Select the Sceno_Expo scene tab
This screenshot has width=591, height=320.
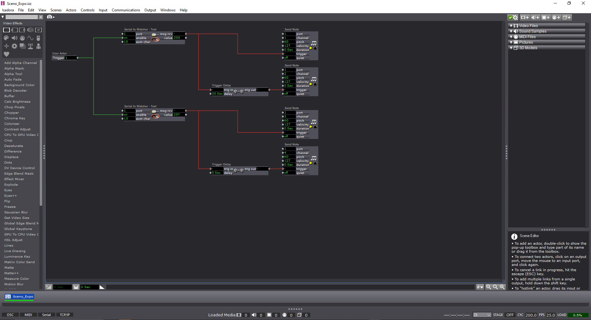pyautogui.click(x=19, y=297)
